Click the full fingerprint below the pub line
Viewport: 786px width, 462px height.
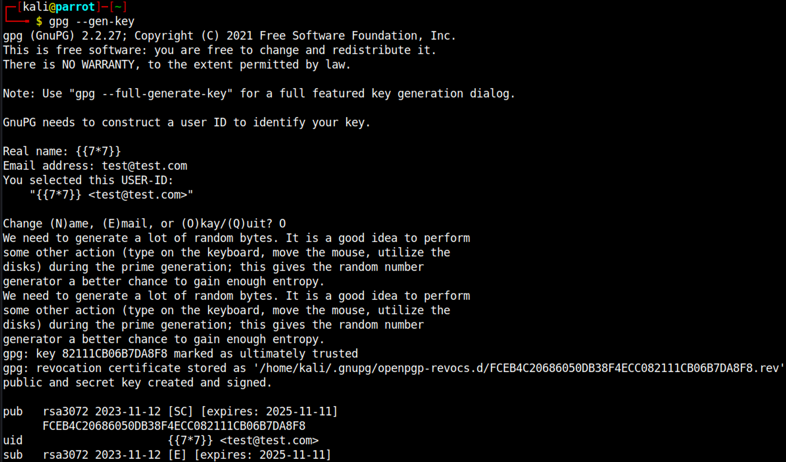pyautogui.click(x=174, y=426)
